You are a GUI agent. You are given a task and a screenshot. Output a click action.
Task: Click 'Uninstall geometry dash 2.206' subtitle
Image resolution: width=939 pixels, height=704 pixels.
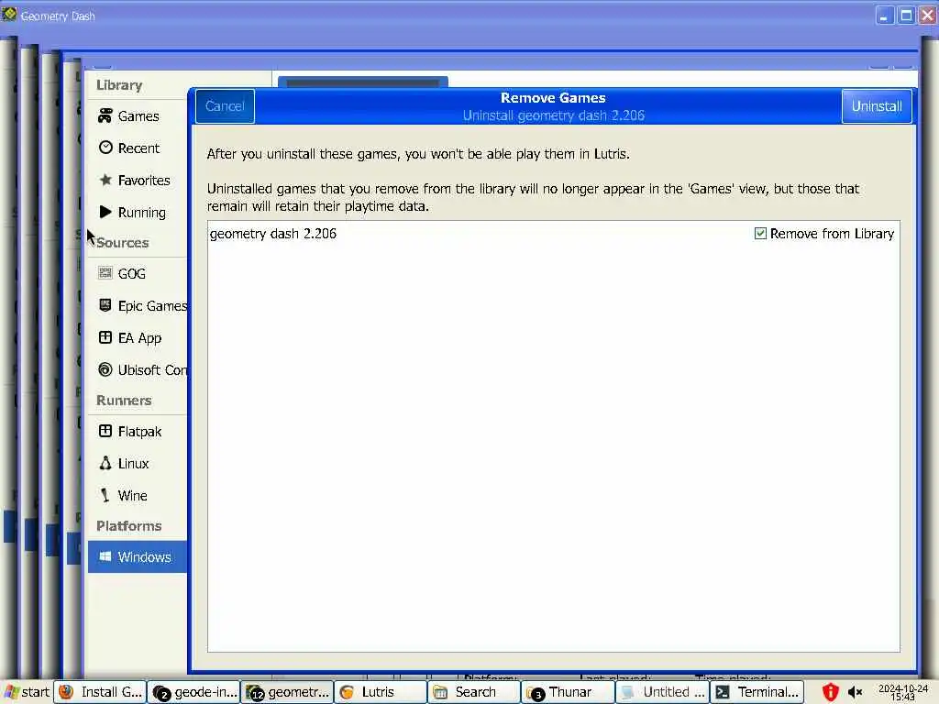click(553, 115)
